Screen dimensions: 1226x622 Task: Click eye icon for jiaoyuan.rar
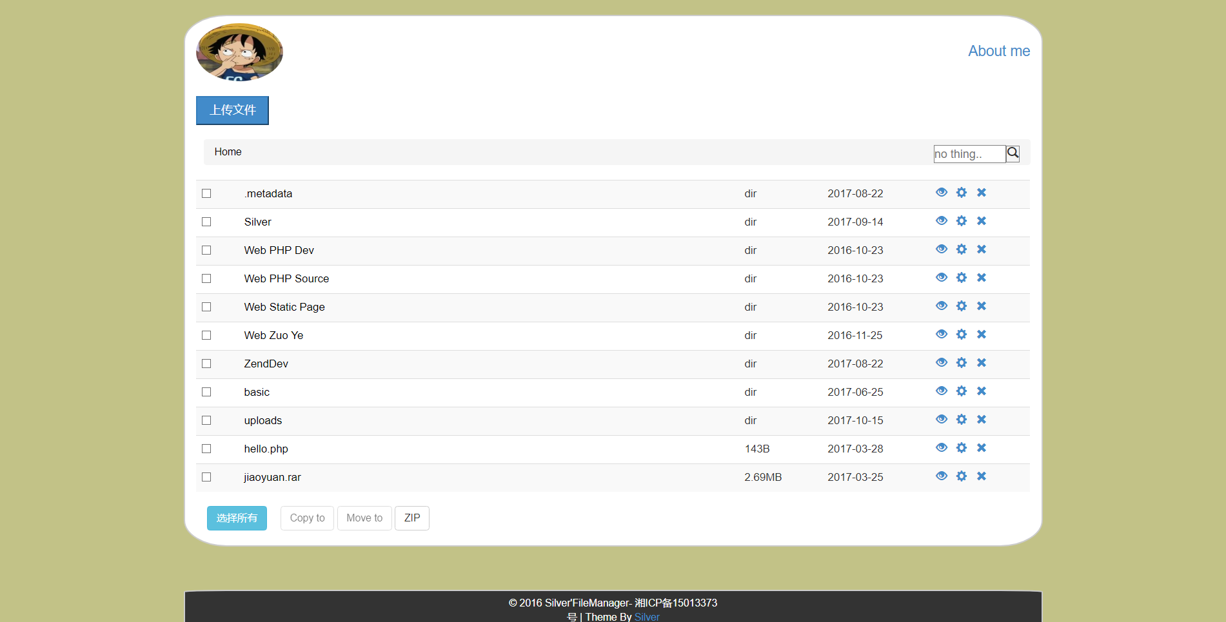tap(942, 476)
